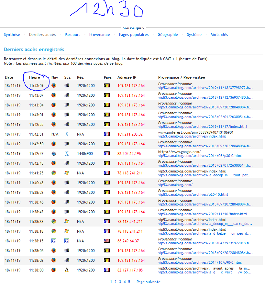265x288 pixels.
Task: Click the Firefox icon in the 11:42:45 row
Action: pos(54,163)
